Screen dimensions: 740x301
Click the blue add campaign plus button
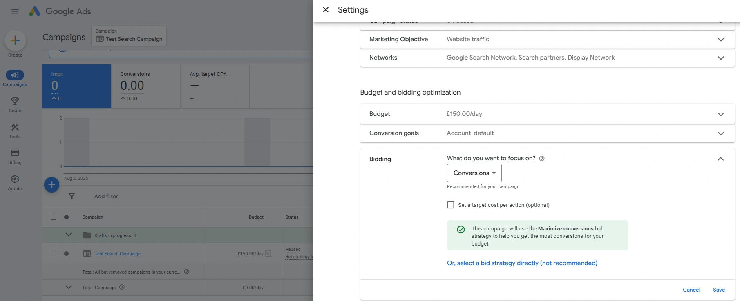click(51, 185)
